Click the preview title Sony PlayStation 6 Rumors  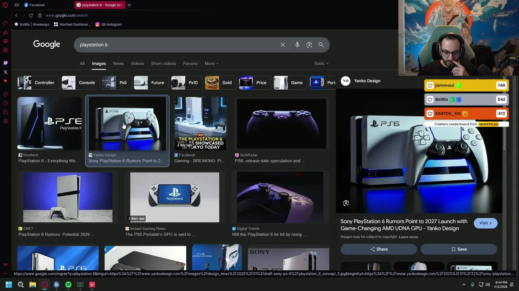tap(404, 225)
